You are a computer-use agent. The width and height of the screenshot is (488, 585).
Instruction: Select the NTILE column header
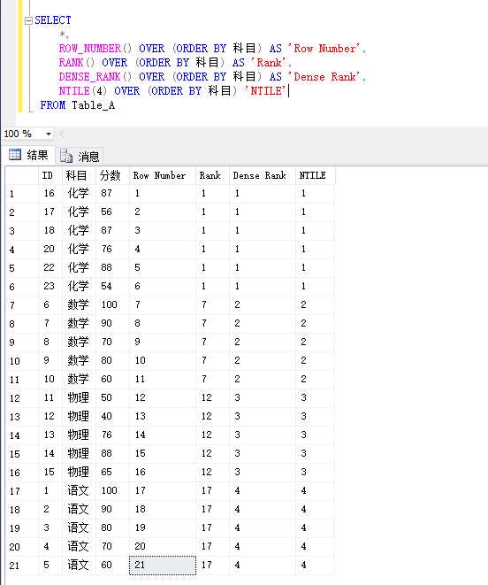tap(315, 175)
